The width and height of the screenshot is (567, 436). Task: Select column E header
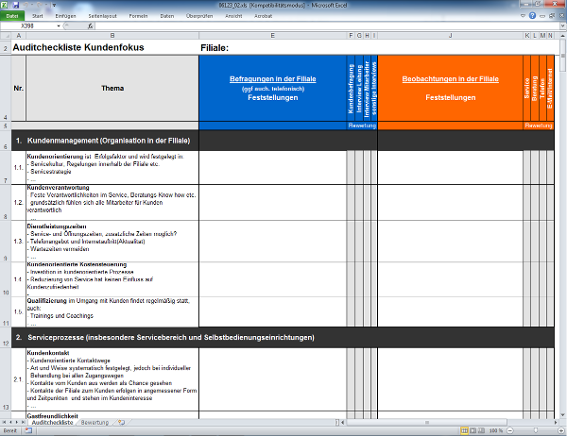[273, 36]
